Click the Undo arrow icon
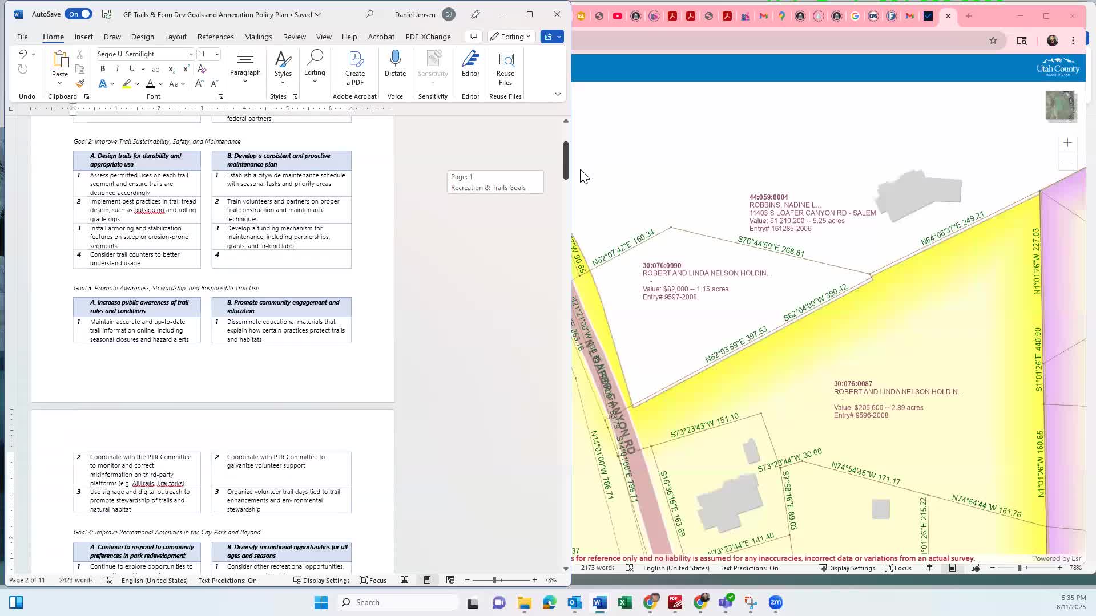The width and height of the screenshot is (1096, 616). click(x=22, y=54)
